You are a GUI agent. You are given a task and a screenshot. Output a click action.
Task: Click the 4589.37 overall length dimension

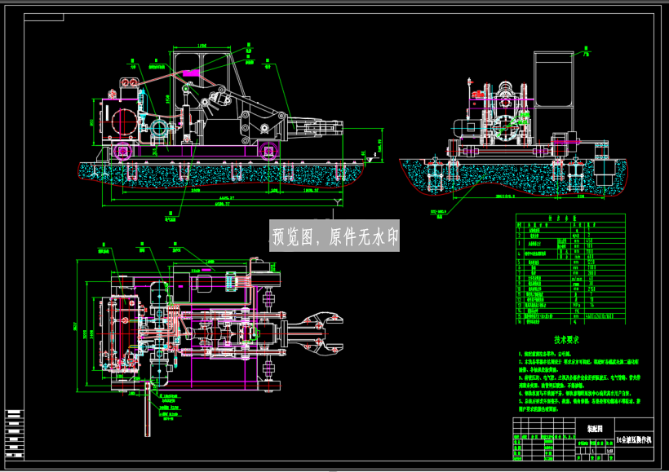coord(222,205)
